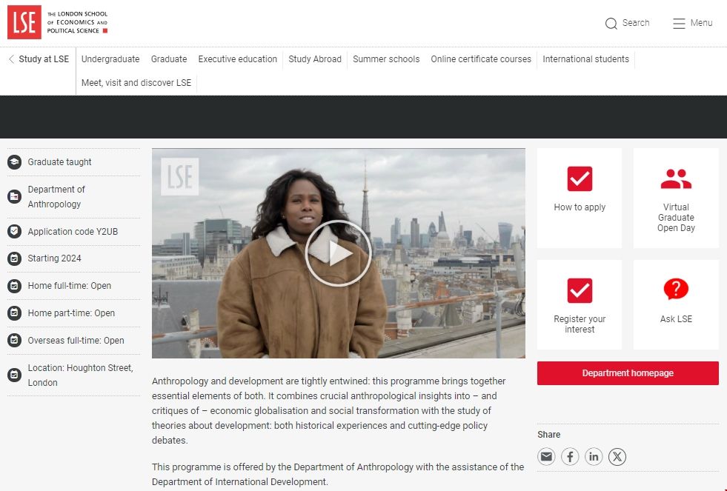Open the Graduate nav item
Screen dimensions: 727x491
169,59
